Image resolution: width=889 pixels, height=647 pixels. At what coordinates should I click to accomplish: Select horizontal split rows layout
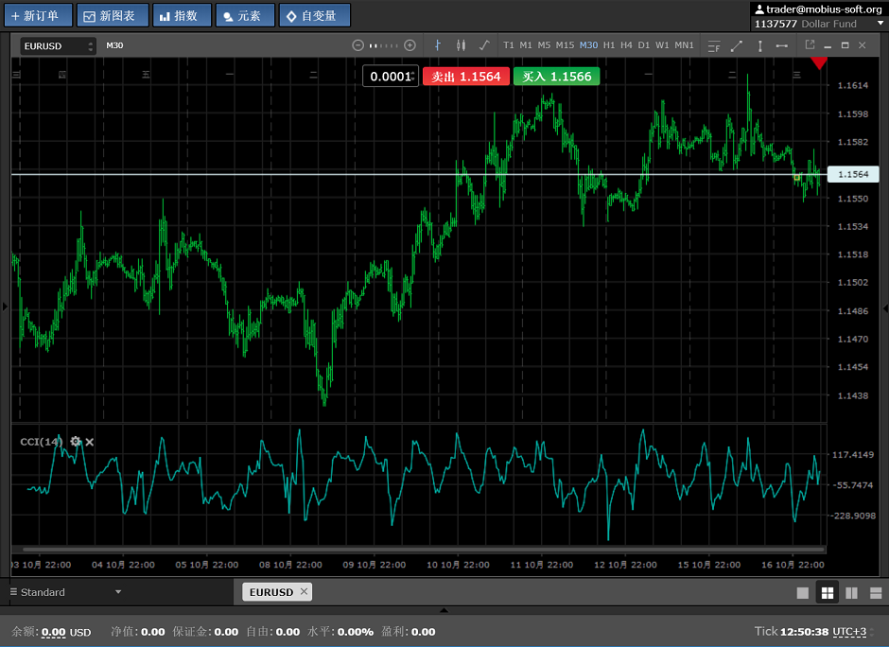[876, 592]
